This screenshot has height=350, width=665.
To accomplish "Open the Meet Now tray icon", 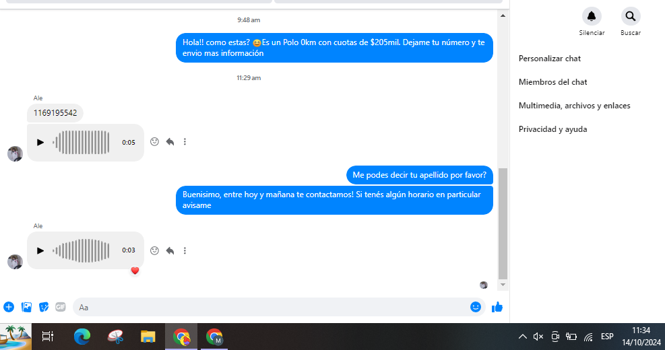I will pos(555,337).
